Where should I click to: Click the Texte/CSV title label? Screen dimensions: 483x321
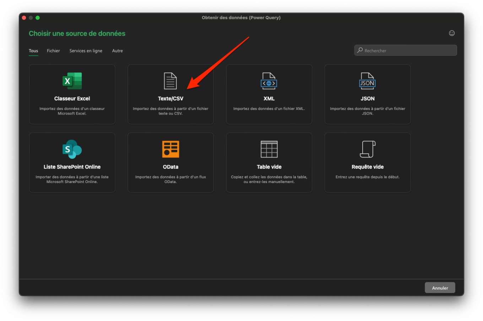click(x=170, y=99)
